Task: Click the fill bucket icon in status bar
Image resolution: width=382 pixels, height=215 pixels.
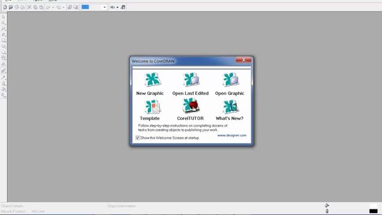Action: 326,205
